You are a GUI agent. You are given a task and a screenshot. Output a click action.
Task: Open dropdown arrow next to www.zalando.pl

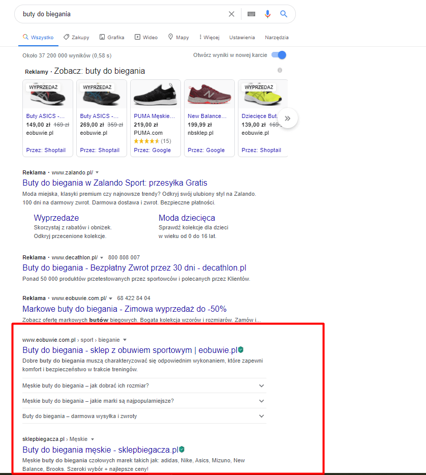coord(97,172)
